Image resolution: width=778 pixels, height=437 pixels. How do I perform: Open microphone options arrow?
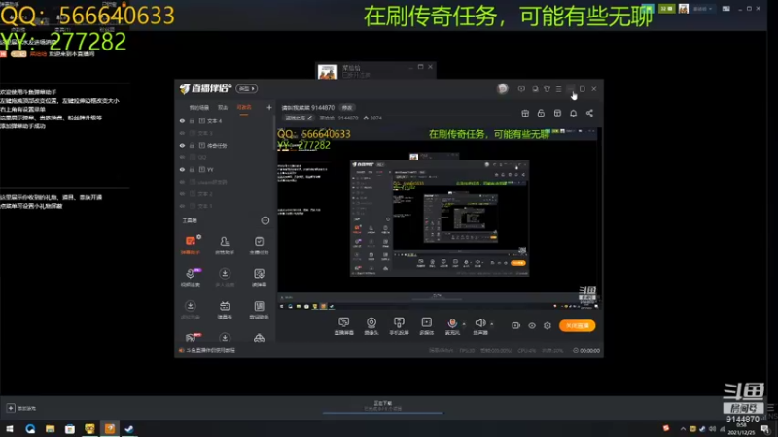click(x=464, y=324)
